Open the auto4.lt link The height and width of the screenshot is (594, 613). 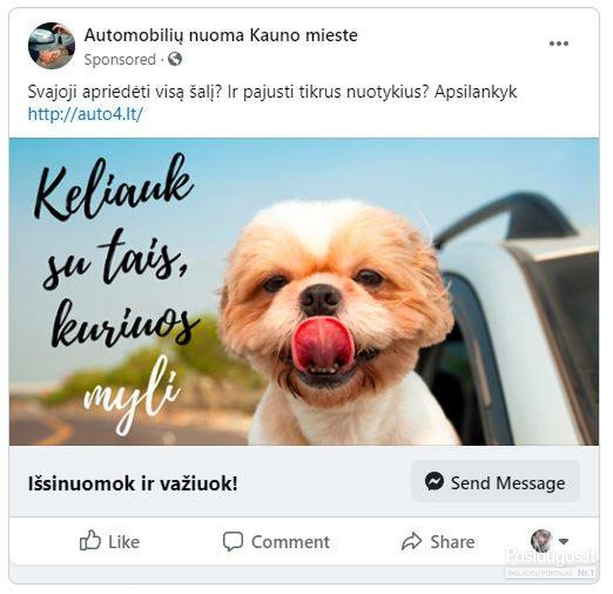(86, 114)
